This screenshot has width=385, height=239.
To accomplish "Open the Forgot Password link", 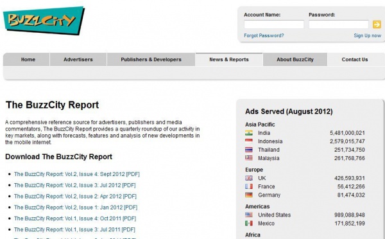I will tap(264, 35).
